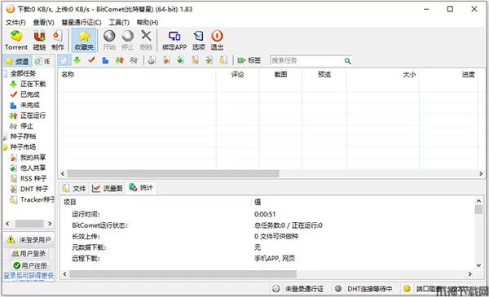
Task: Select 种子存档 in the sidebar
Action: click(x=23, y=137)
